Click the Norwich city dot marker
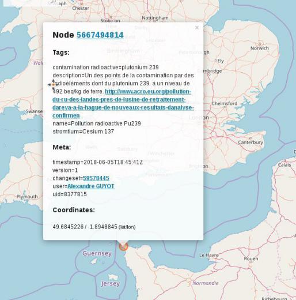296x300 pixels. point(260,44)
